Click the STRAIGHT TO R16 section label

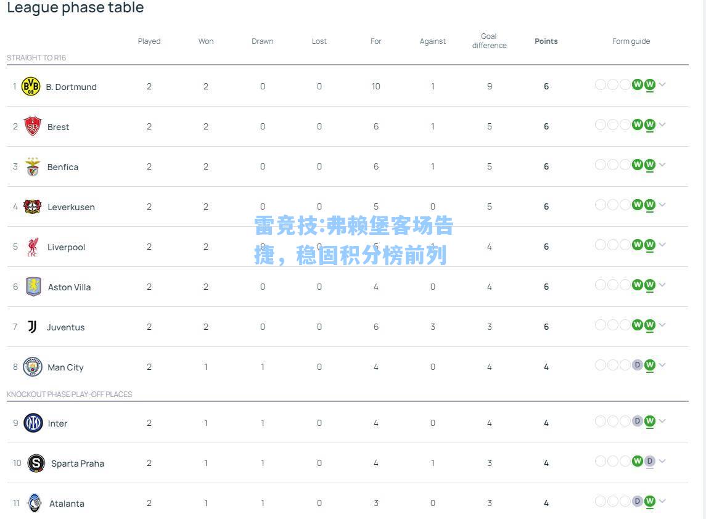point(36,57)
